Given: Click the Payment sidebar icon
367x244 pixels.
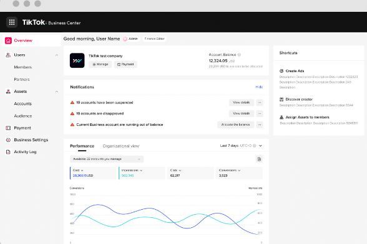Looking at the screenshot, I should pos(8,128).
